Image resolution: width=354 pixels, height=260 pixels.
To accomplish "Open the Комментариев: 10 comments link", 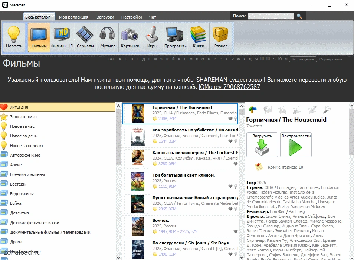I will point(285,167).
